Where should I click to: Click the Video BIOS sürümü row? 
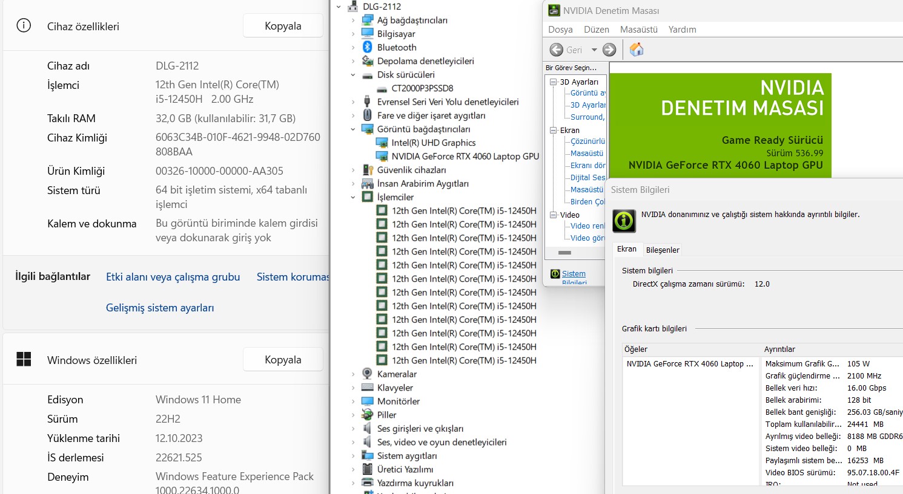833,472
